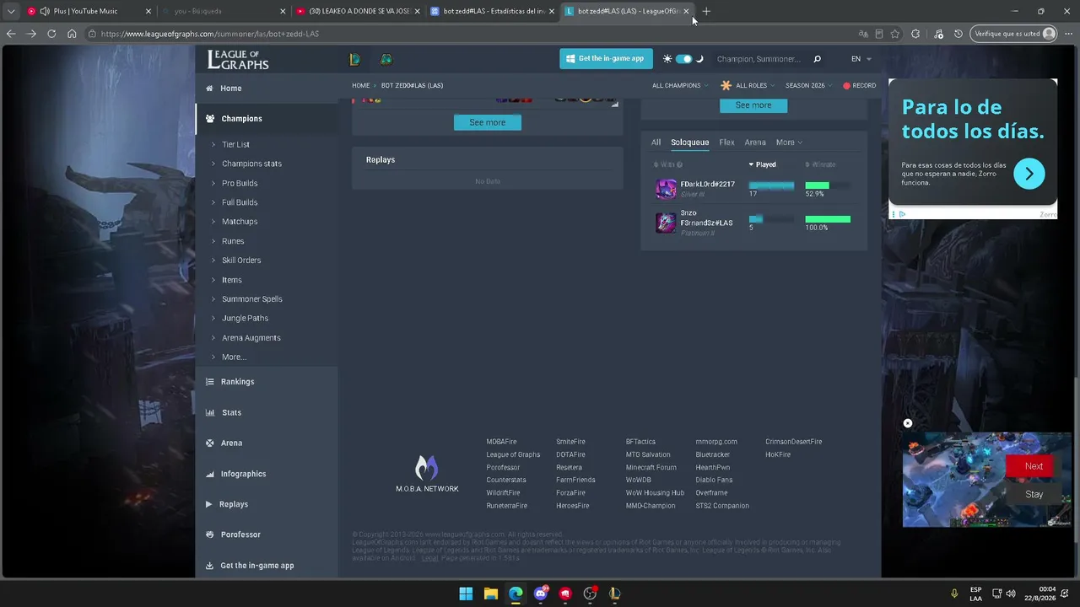1080x607 pixels.
Task: Open the All Champions filter dropdown
Action: click(679, 86)
